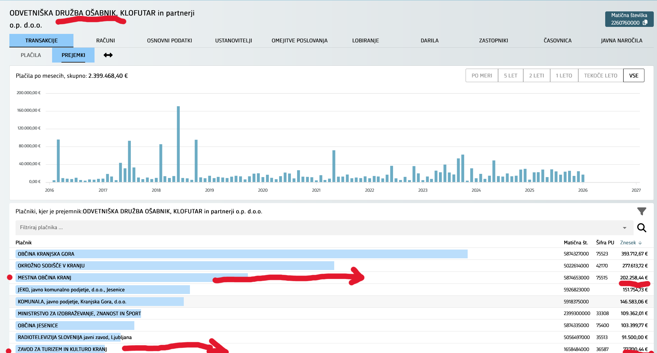The width and height of the screenshot is (657, 353).
Task: Click the double-arrow swap icon
Action: coord(108,55)
